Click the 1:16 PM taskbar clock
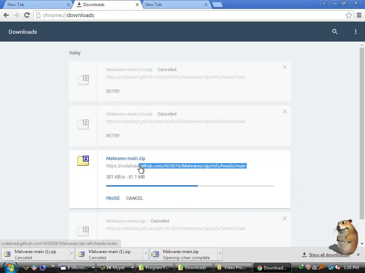 tap(351, 267)
